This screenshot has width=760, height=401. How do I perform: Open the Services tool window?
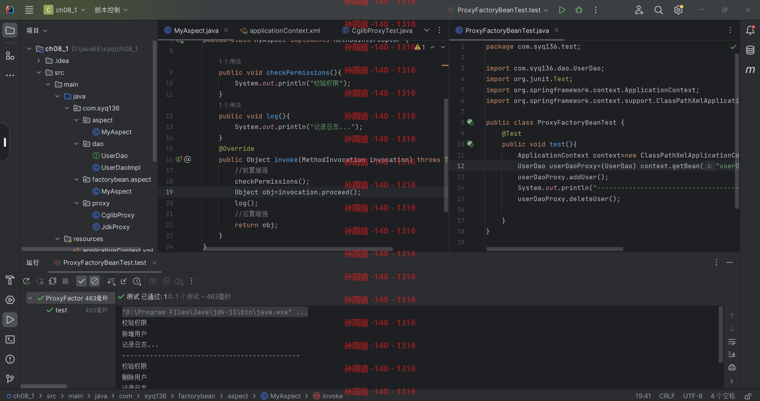tap(10, 300)
